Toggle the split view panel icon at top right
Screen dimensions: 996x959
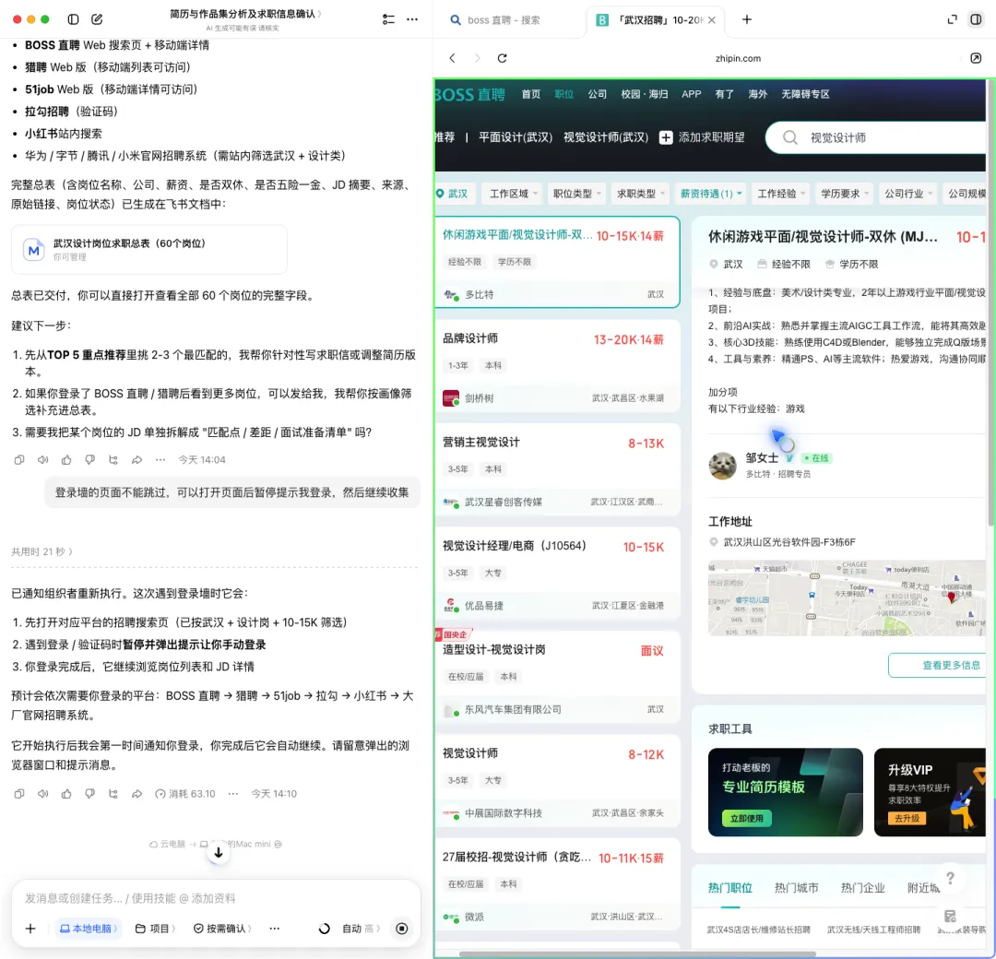976,19
